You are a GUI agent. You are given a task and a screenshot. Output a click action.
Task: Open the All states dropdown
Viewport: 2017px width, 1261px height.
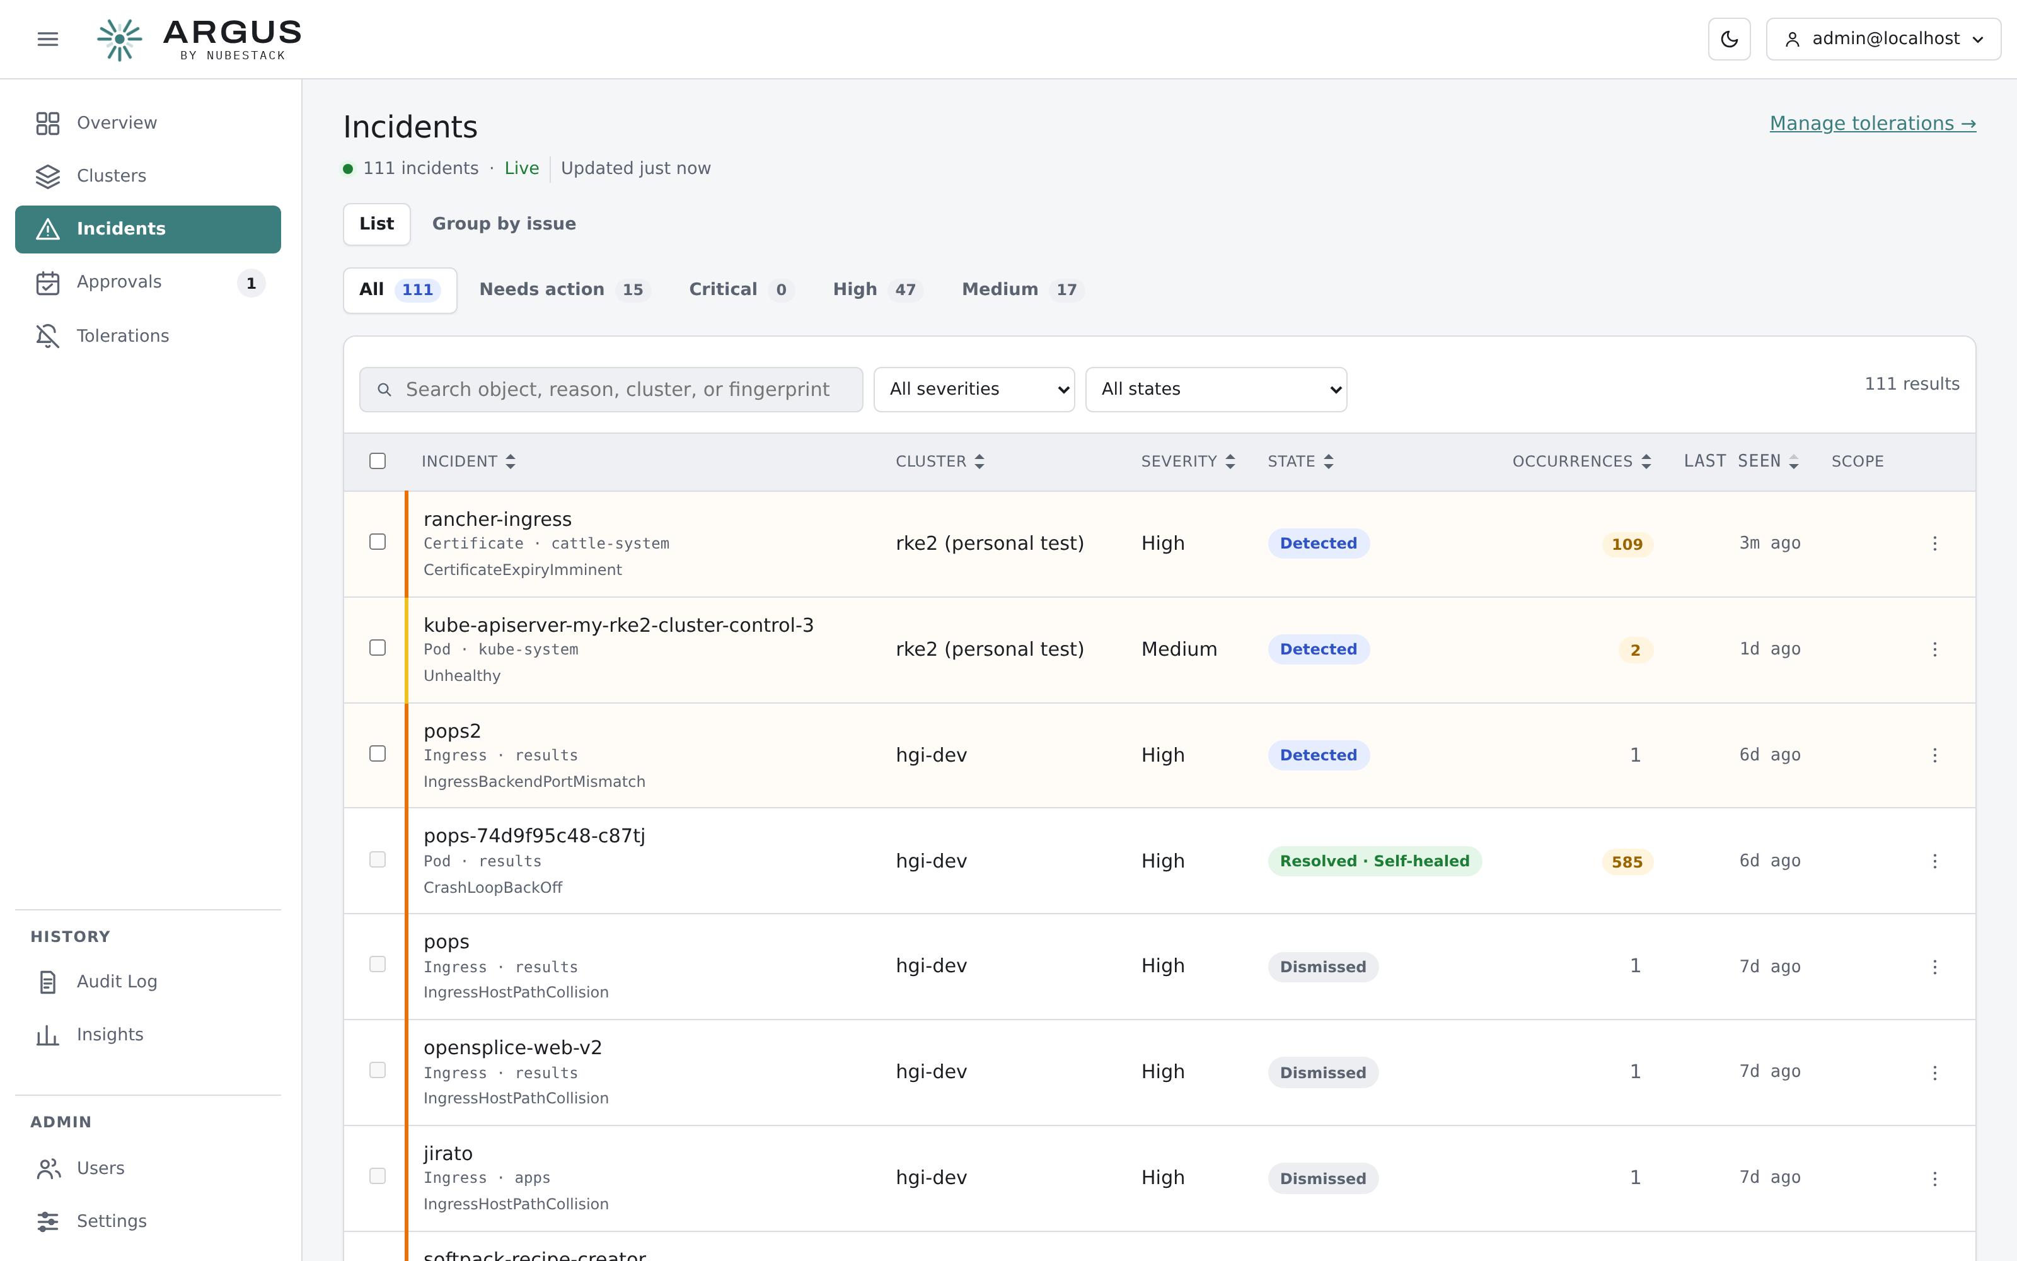point(1216,390)
